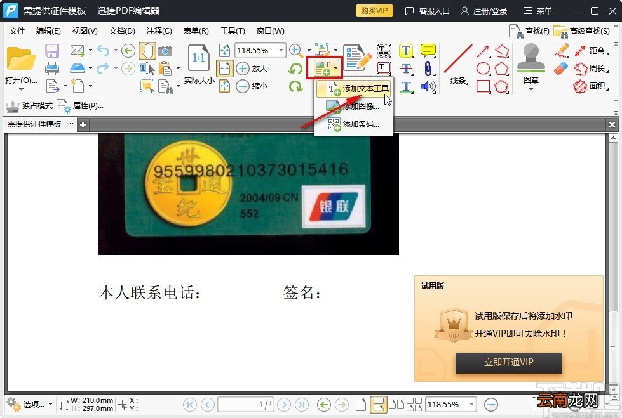The image size is (622, 418).
Task: Click the edit form pencil icon
Action: point(357,58)
